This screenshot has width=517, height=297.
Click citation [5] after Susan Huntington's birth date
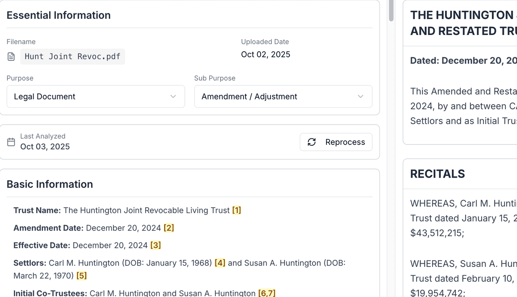coord(81,275)
